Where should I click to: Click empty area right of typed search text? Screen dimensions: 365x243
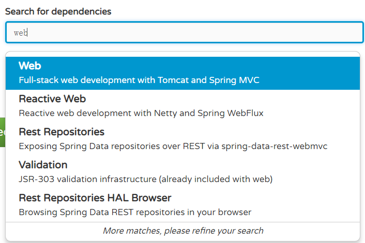tap(207, 33)
